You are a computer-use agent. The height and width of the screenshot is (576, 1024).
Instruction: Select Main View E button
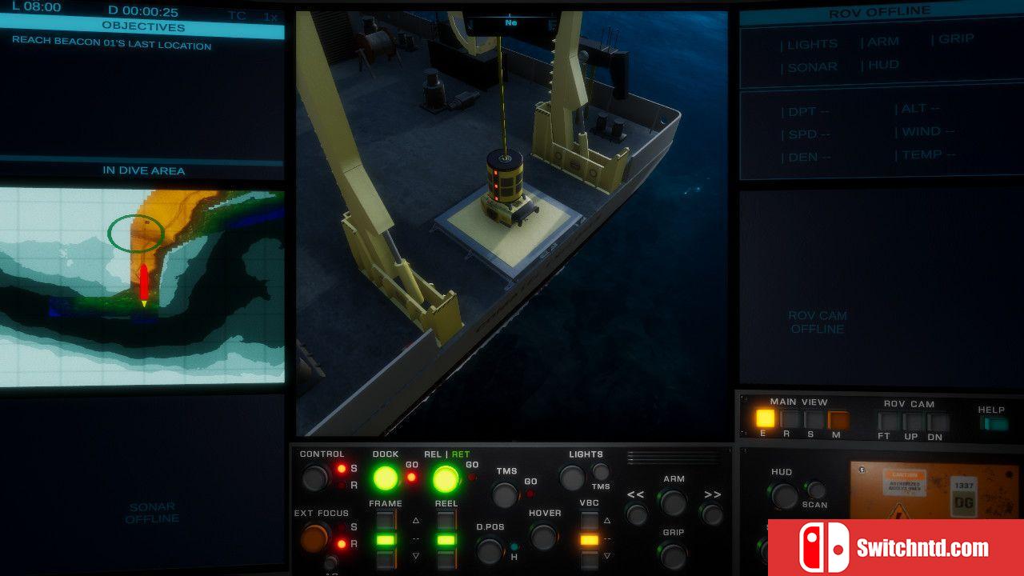[x=766, y=418]
